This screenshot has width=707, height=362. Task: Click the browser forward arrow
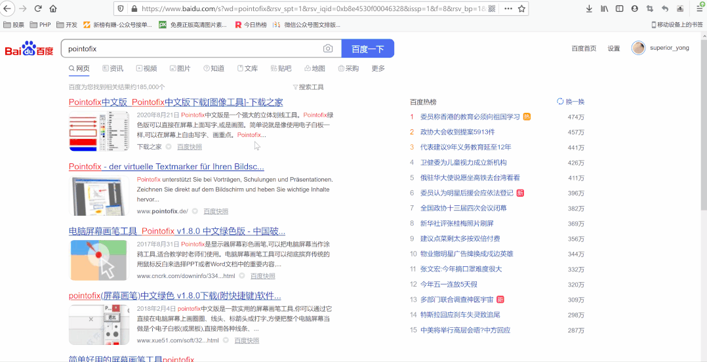pos(22,9)
